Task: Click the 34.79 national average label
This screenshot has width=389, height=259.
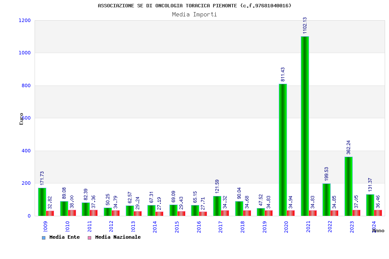Action: coord(115,202)
